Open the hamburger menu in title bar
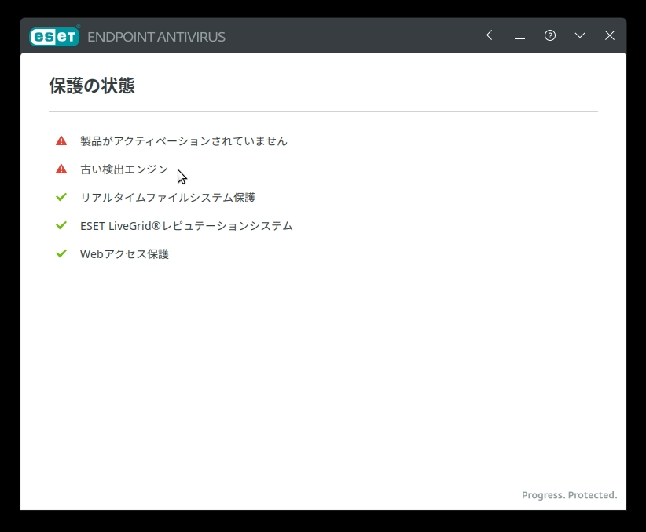 519,35
